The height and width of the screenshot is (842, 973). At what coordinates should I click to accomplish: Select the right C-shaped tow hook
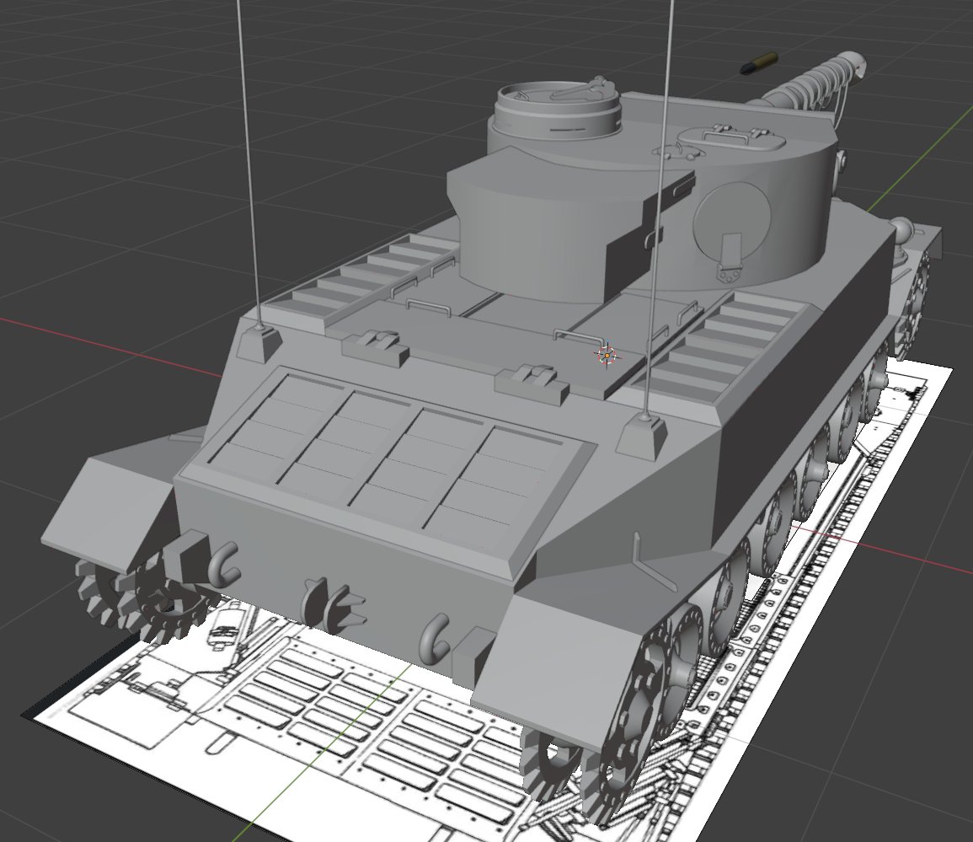(x=435, y=638)
